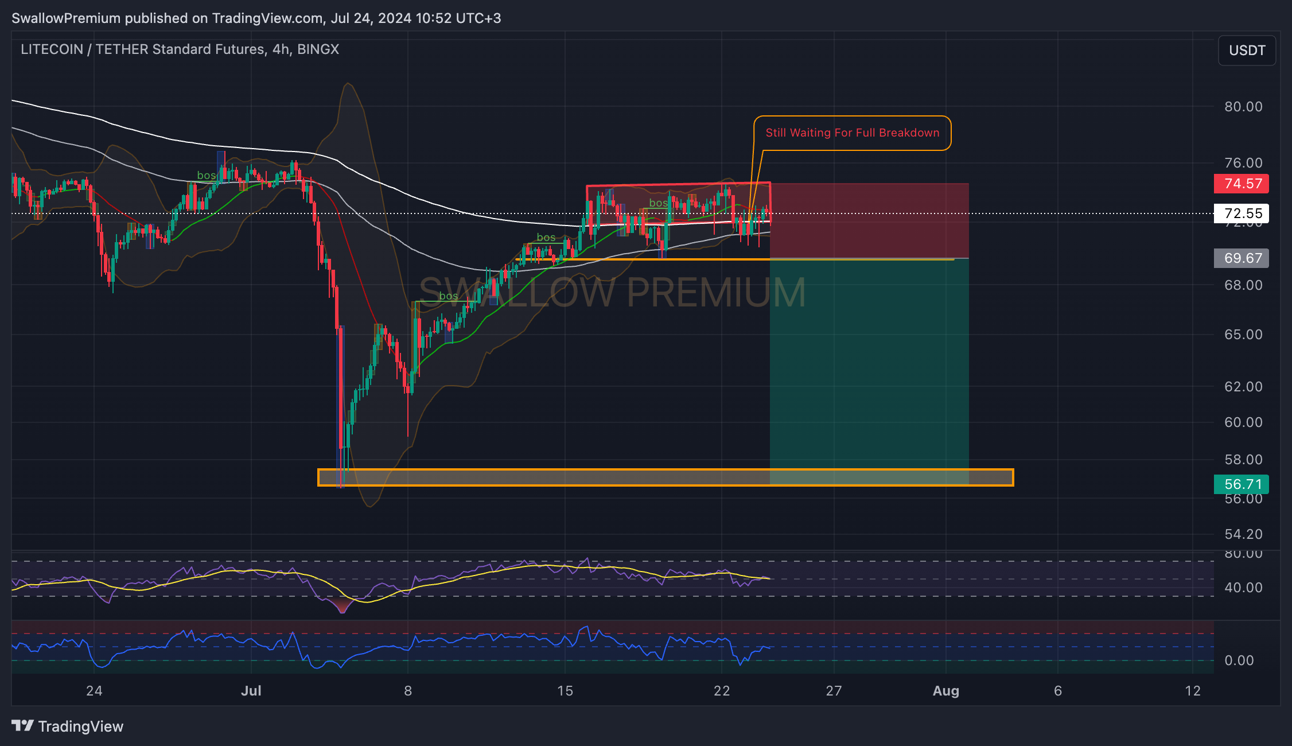
Task: Click the red short-position stop zone
Action: 869,221
